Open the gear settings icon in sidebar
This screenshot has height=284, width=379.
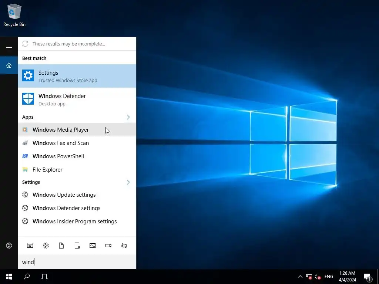click(9, 246)
